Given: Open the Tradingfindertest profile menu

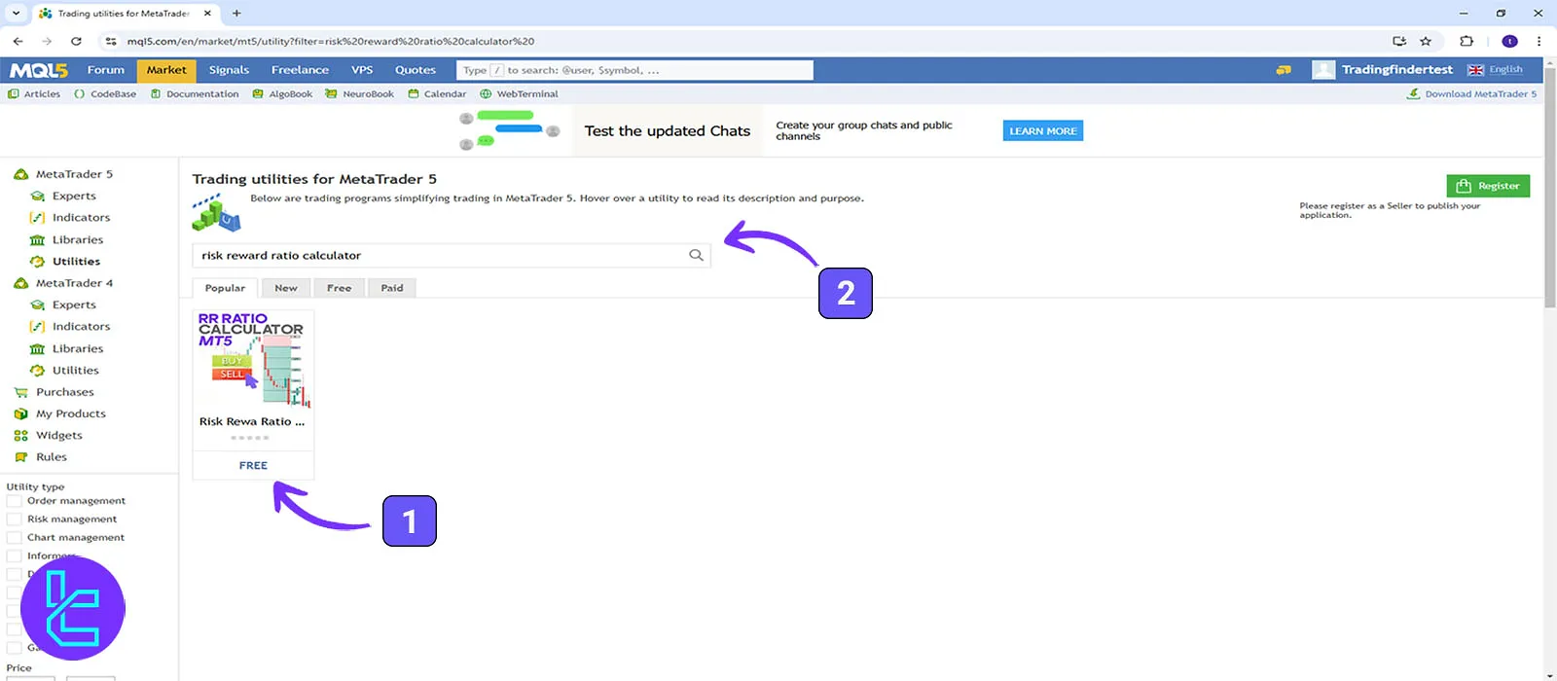Looking at the screenshot, I should click(x=1396, y=70).
